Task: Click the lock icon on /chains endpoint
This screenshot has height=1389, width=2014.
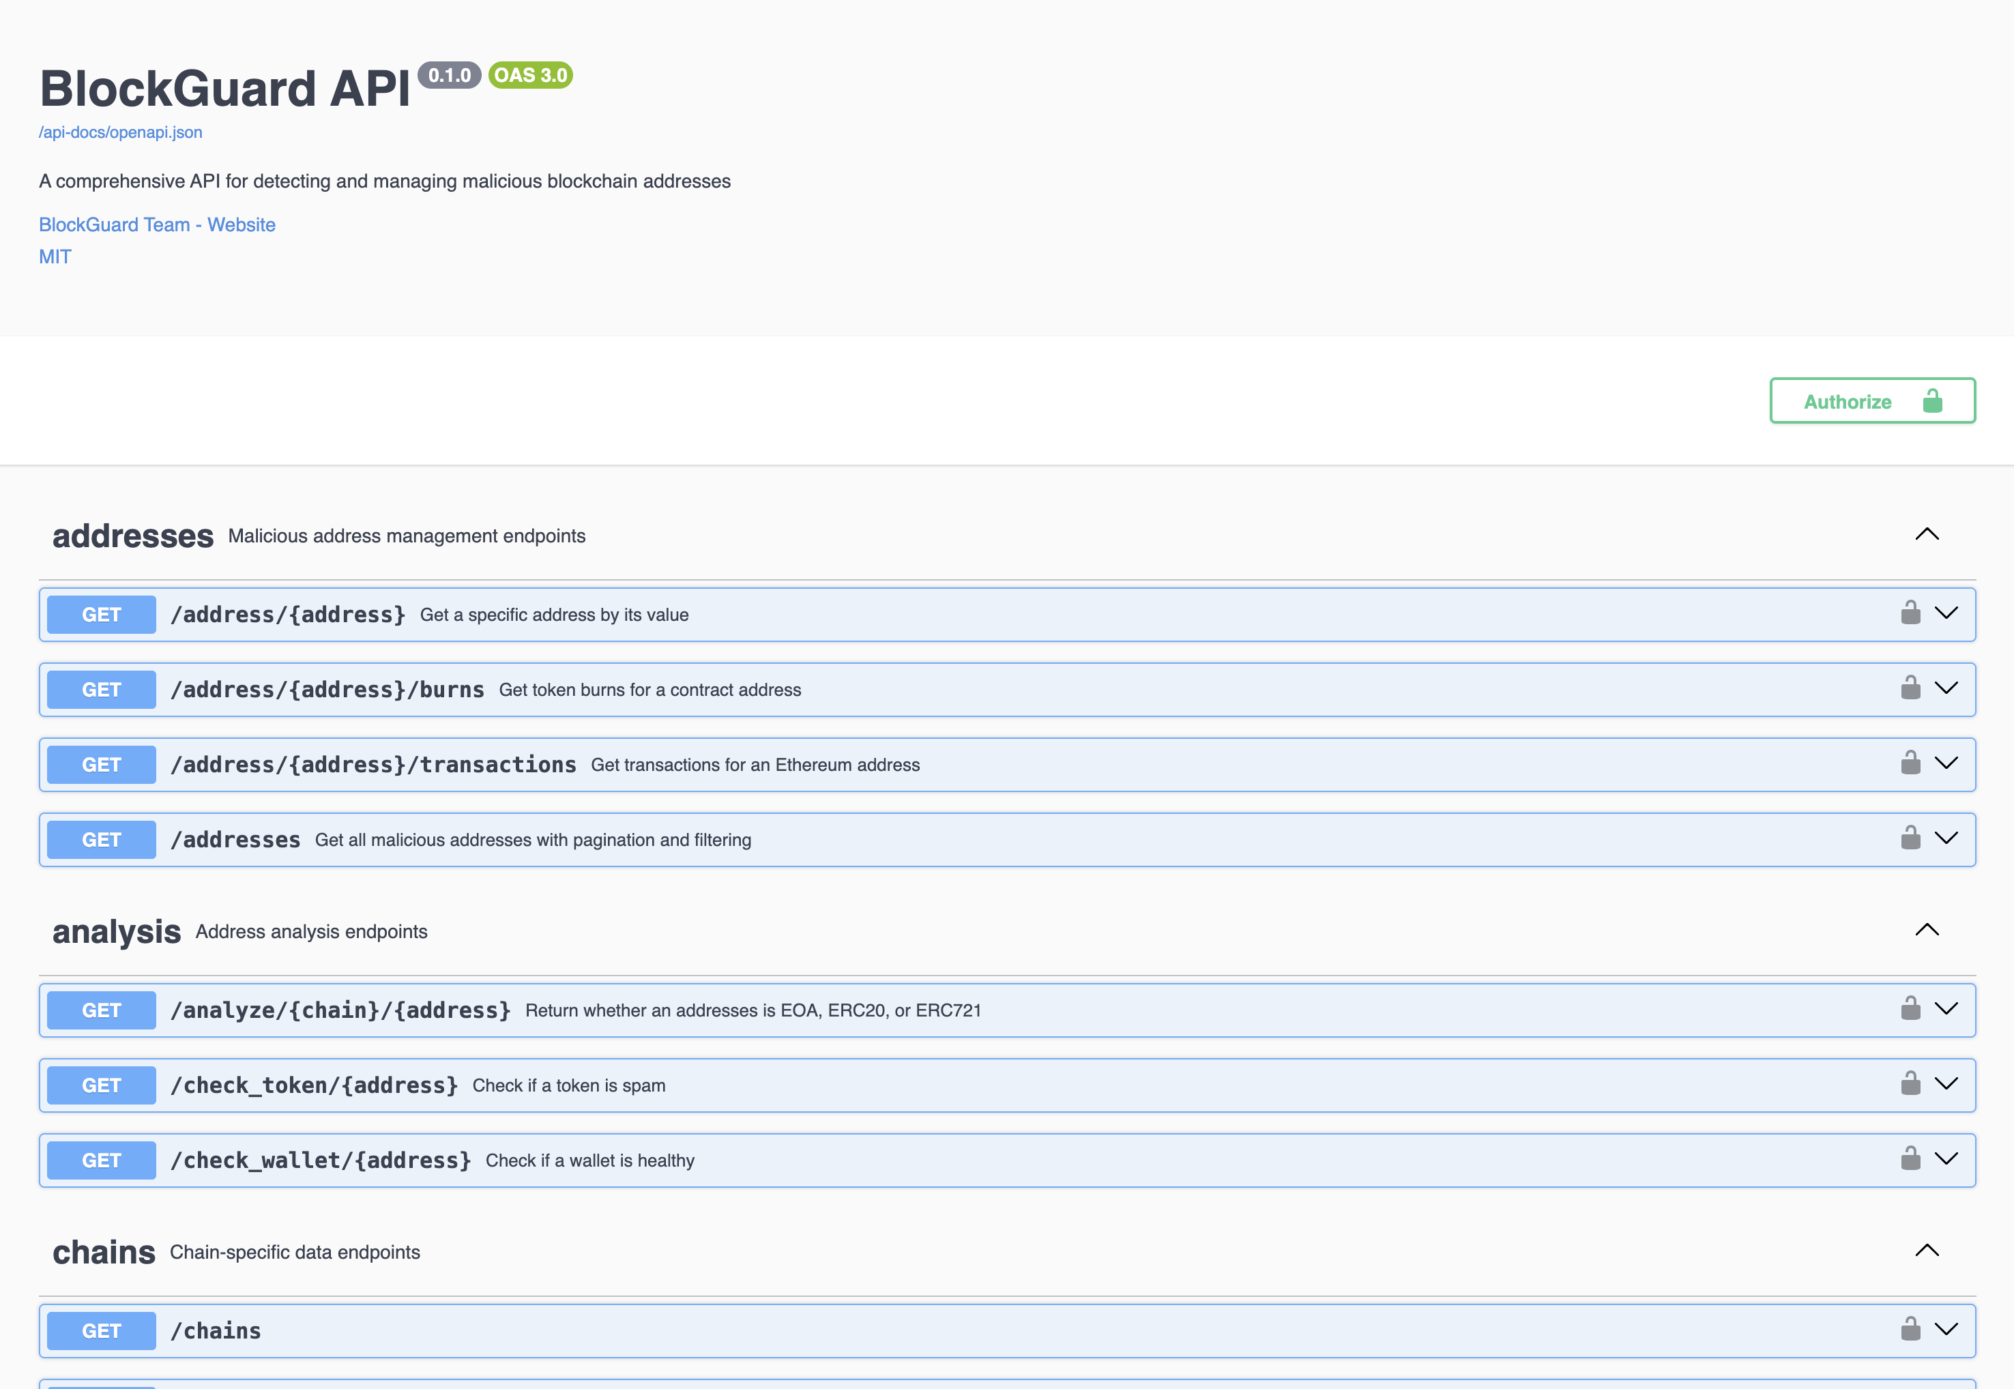Action: pos(1911,1330)
